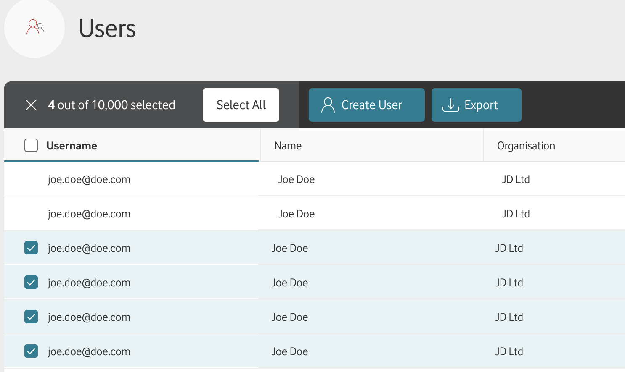Click the Name column header

[288, 146]
